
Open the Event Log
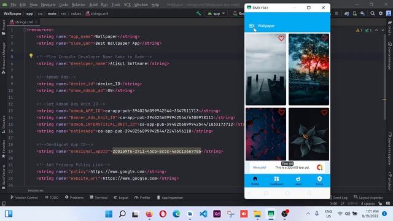pyautogui.click(x=338, y=198)
